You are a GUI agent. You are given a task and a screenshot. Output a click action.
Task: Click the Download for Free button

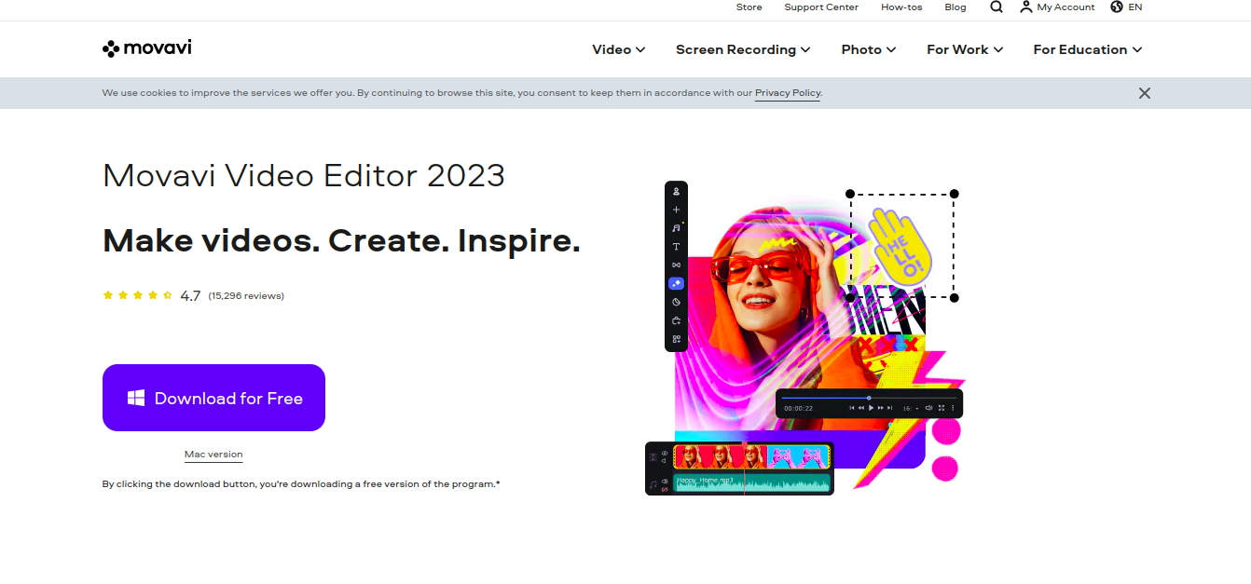pyautogui.click(x=213, y=398)
